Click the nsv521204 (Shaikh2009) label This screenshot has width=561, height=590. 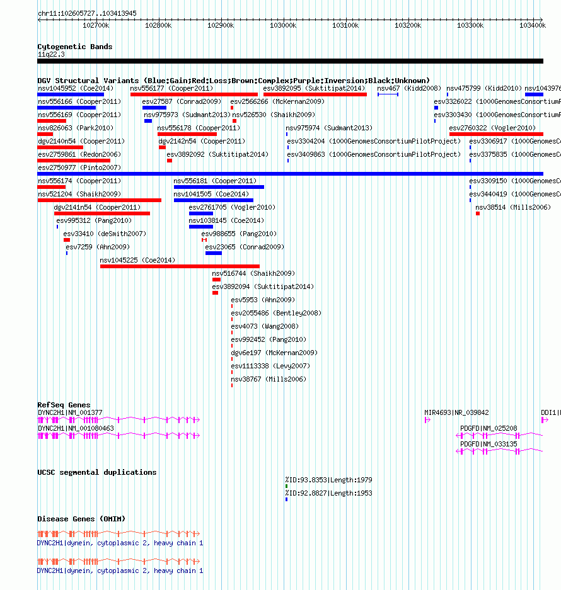tap(79, 194)
